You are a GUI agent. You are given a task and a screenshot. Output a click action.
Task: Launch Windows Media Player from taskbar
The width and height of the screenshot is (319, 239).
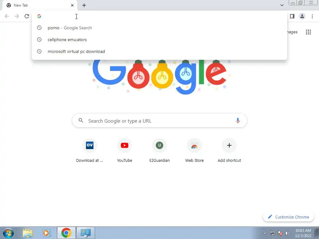pyautogui.click(x=47, y=233)
